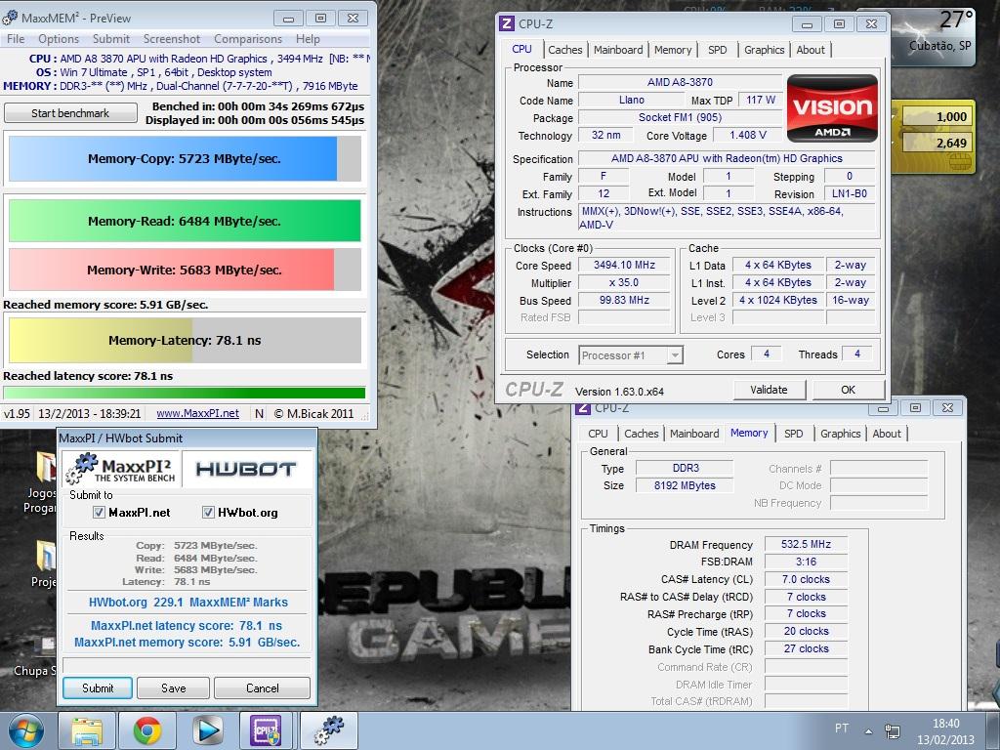
Task: Click the second CPU-Z window Z title icon
Action: 583,408
